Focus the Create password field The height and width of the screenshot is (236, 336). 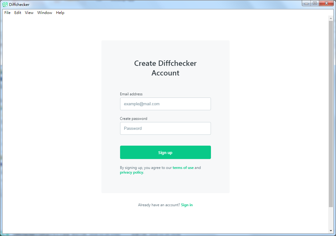tap(166, 128)
